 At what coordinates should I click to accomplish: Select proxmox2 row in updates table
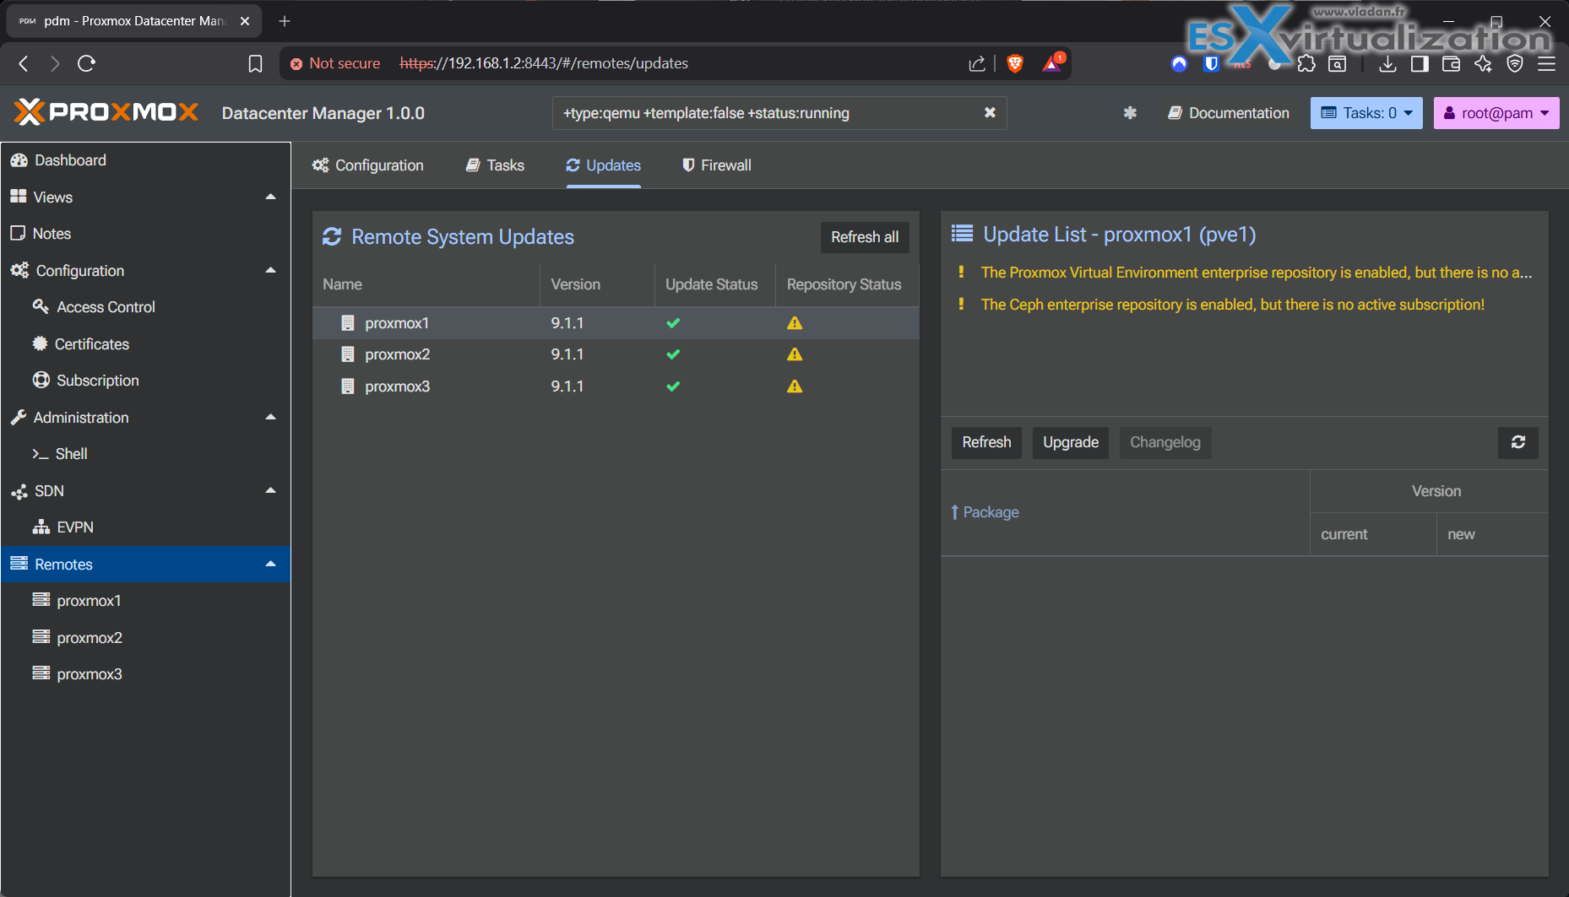tap(397, 354)
